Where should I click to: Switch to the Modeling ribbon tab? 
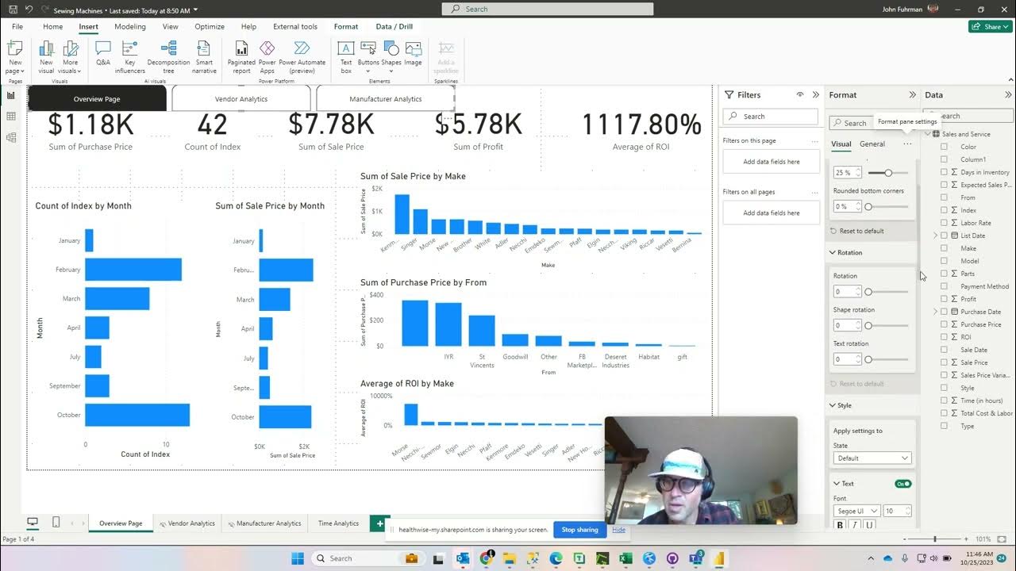[130, 26]
